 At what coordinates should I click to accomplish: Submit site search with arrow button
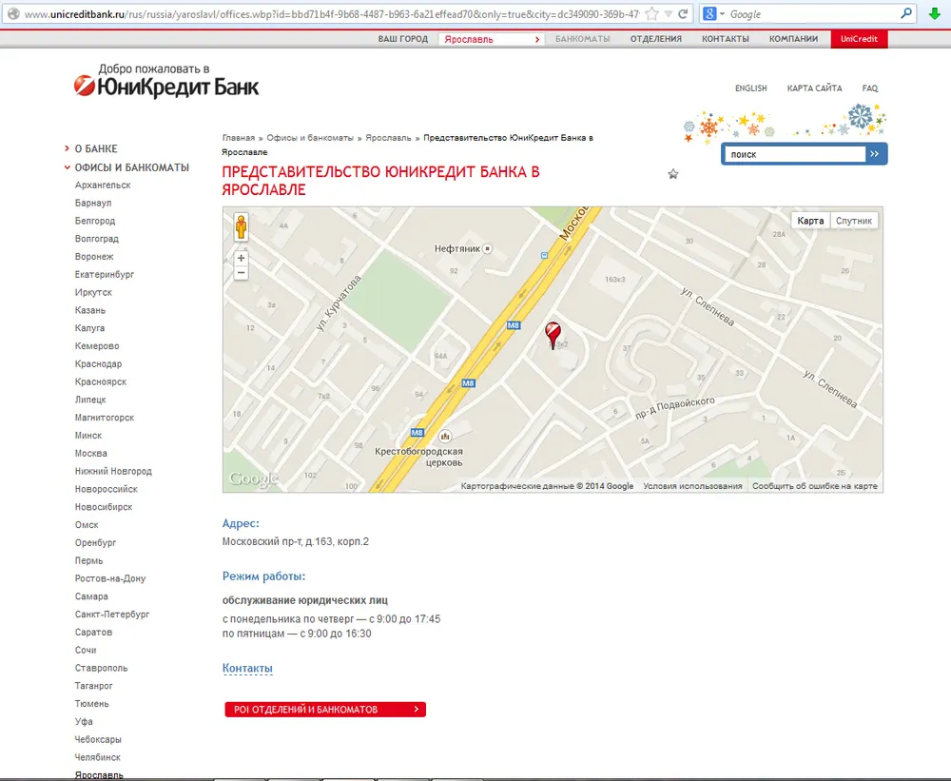[875, 154]
